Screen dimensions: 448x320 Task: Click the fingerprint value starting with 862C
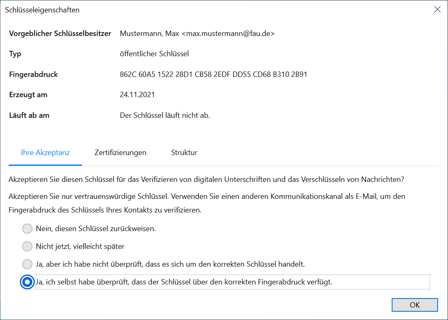pyautogui.click(x=213, y=75)
